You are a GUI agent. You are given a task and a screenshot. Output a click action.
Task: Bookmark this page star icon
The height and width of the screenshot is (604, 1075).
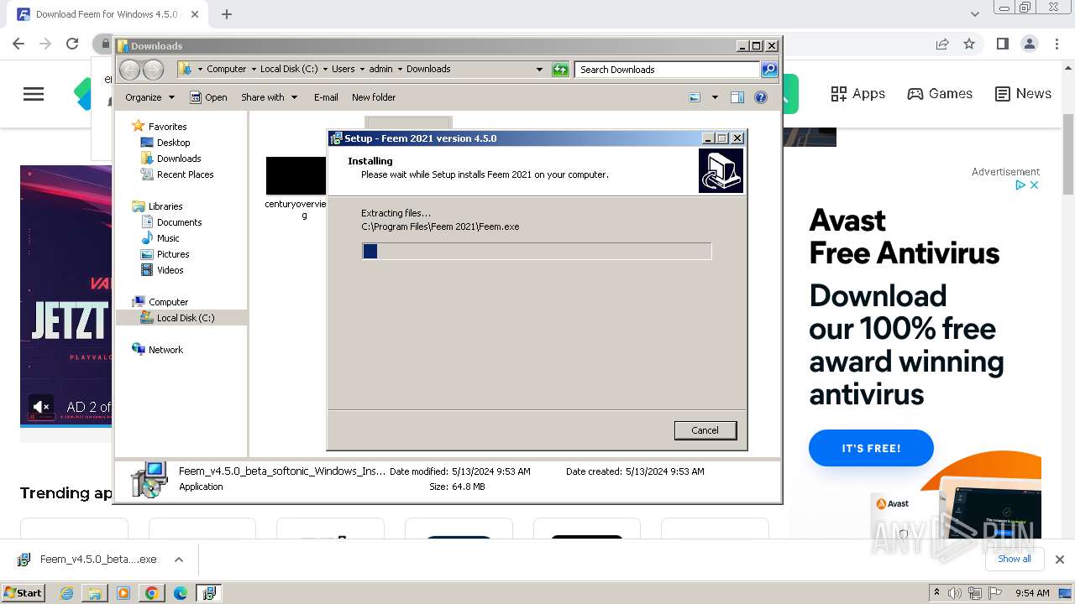(x=969, y=44)
